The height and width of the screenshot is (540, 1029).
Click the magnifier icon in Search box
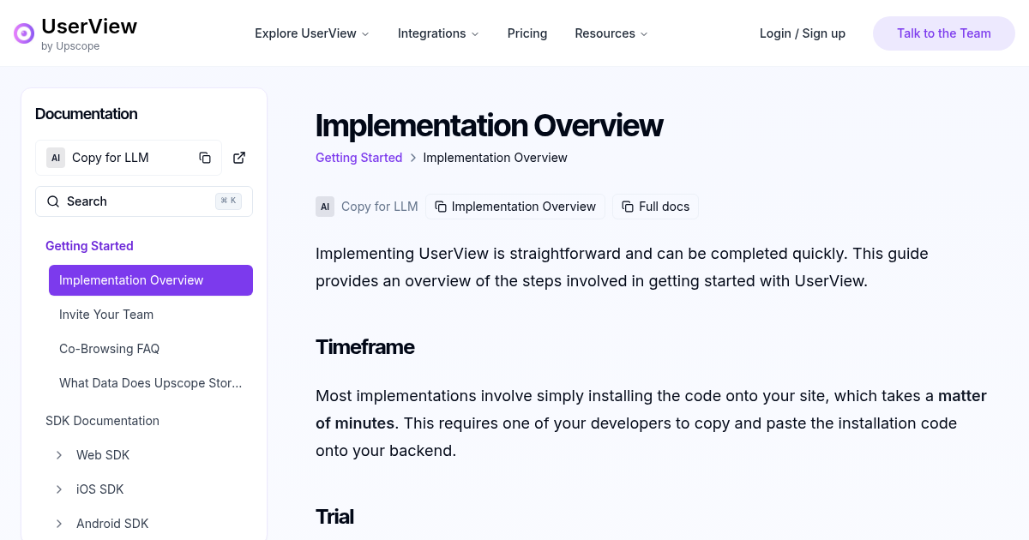click(53, 201)
